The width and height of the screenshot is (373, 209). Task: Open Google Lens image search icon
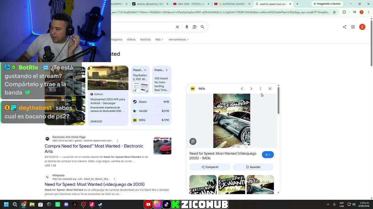tap(195, 27)
